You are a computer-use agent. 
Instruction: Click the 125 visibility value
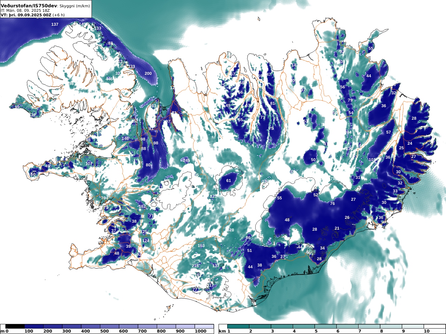[x=144, y=232]
